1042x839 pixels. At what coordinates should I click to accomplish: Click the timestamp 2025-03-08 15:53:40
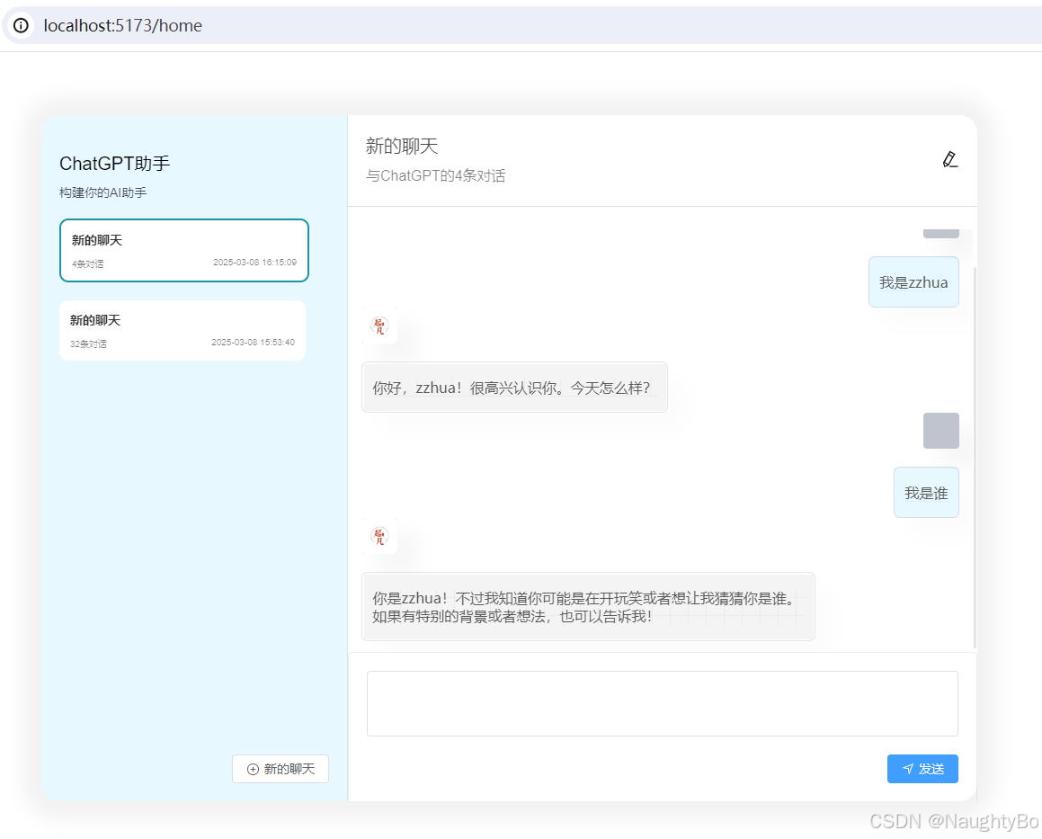254,343
